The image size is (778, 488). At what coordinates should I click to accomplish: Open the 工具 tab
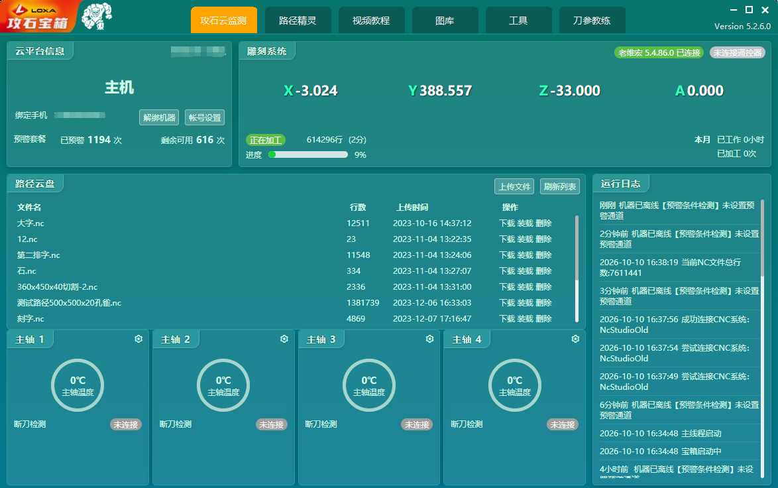[x=518, y=21]
